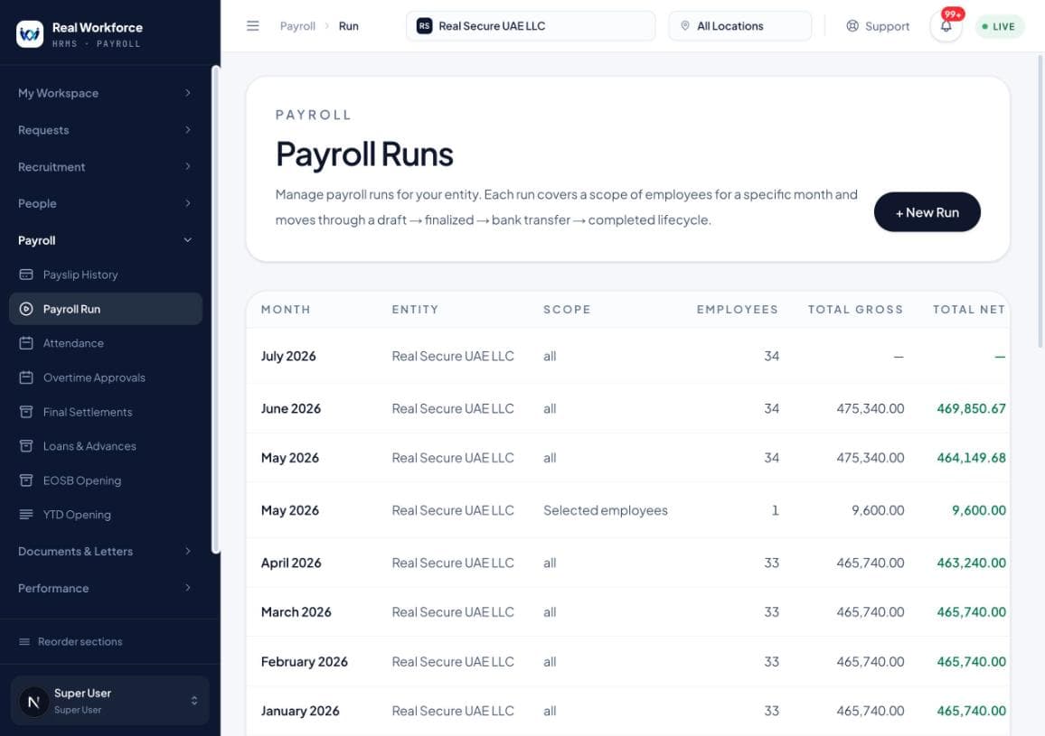This screenshot has height=736, width=1045.
Task: Click the Reorder sections lines icon
Action: pyautogui.click(x=24, y=641)
